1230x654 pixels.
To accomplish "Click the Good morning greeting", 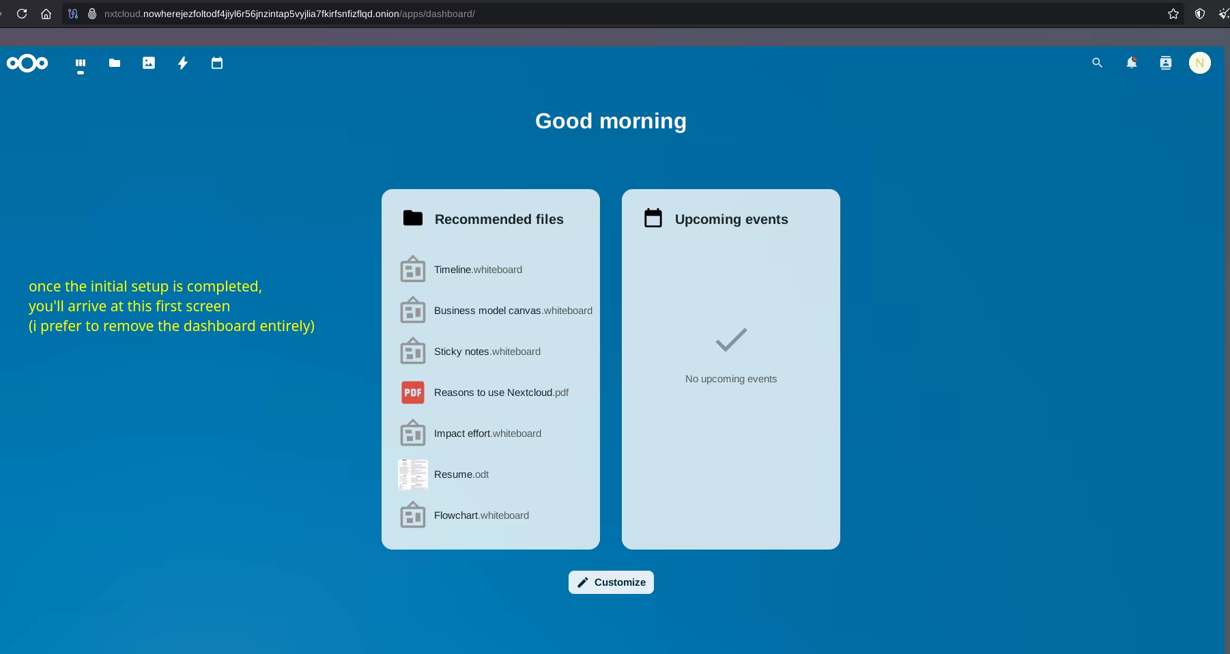I will pyautogui.click(x=611, y=121).
